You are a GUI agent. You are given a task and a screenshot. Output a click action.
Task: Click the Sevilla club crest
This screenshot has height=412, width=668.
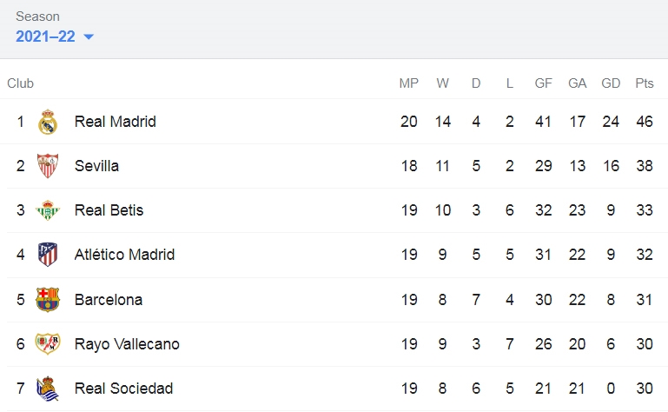click(48, 166)
